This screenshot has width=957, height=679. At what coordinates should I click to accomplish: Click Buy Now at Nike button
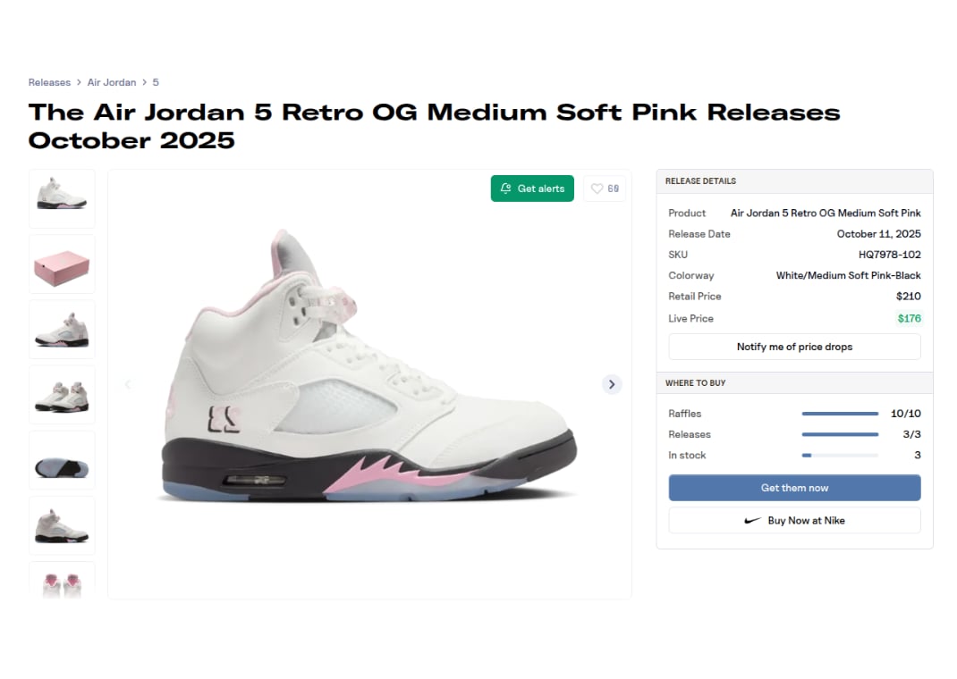[794, 520]
